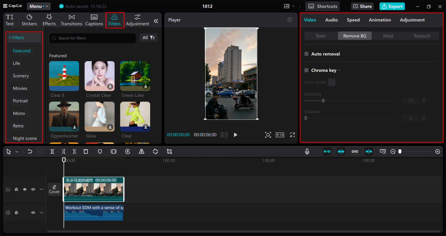Open the Transitions panel
This screenshot has width=446, height=236.
click(x=71, y=20)
